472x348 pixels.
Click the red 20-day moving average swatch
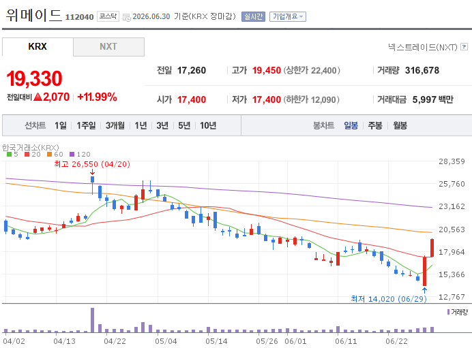27,154
